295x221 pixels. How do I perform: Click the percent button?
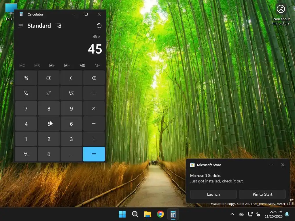(x=26, y=78)
